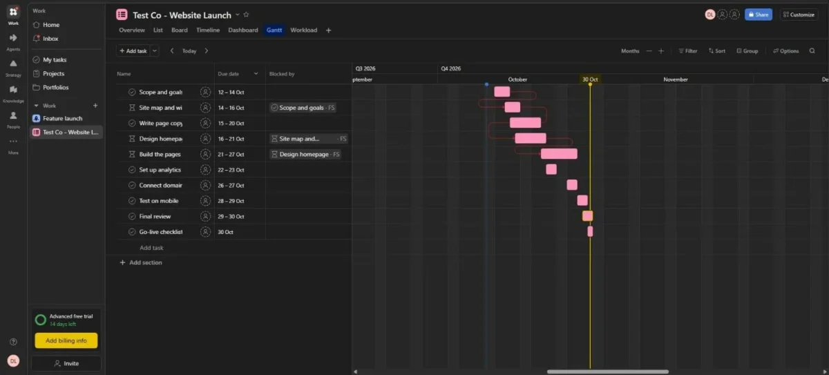Mark Final review complete
The image size is (829, 375).
(x=132, y=216)
